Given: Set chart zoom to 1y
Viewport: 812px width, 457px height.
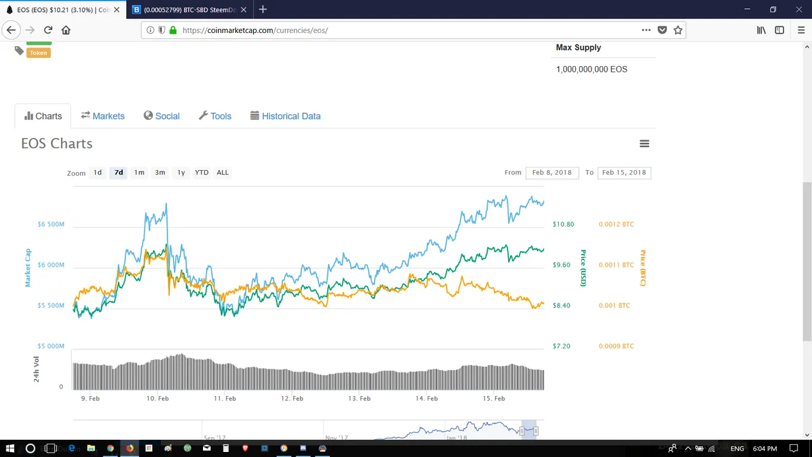Looking at the screenshot, I should [181, 173].
